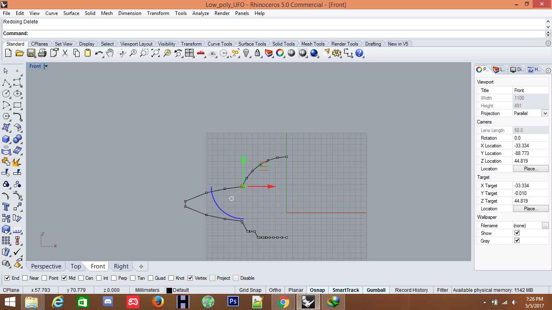Image resolution: width=552 pixels, height=310 pixels.
Task: Toggle Gumball in status bar
Action: pyautogui.click(x=376, y=290)
